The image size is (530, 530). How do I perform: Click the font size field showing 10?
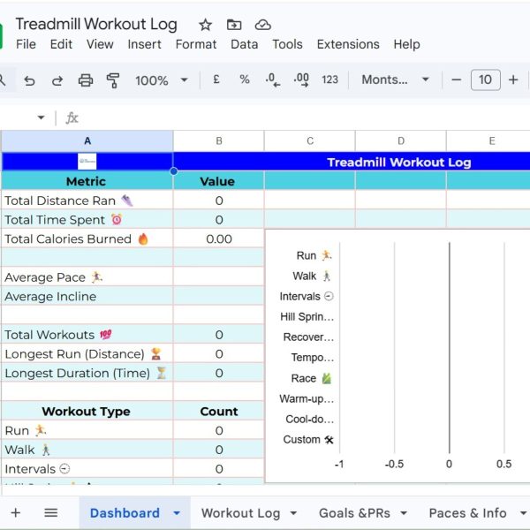[485, 80]
